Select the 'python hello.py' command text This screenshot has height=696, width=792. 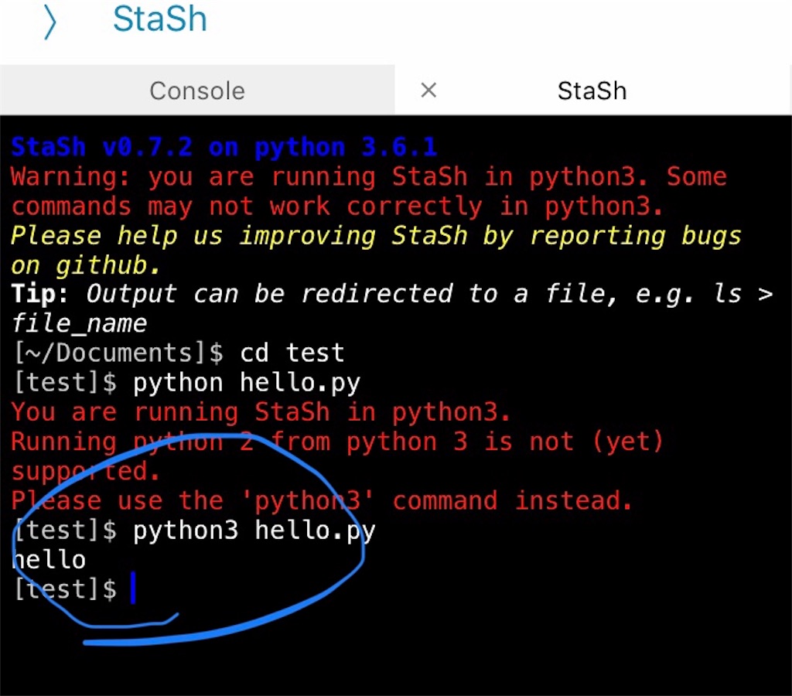click(x=247, y=383)
